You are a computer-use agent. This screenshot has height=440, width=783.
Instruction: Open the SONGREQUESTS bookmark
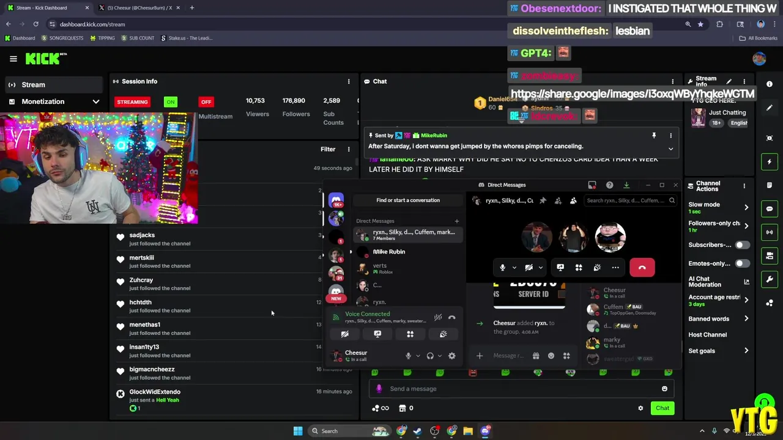pos(62,38)
